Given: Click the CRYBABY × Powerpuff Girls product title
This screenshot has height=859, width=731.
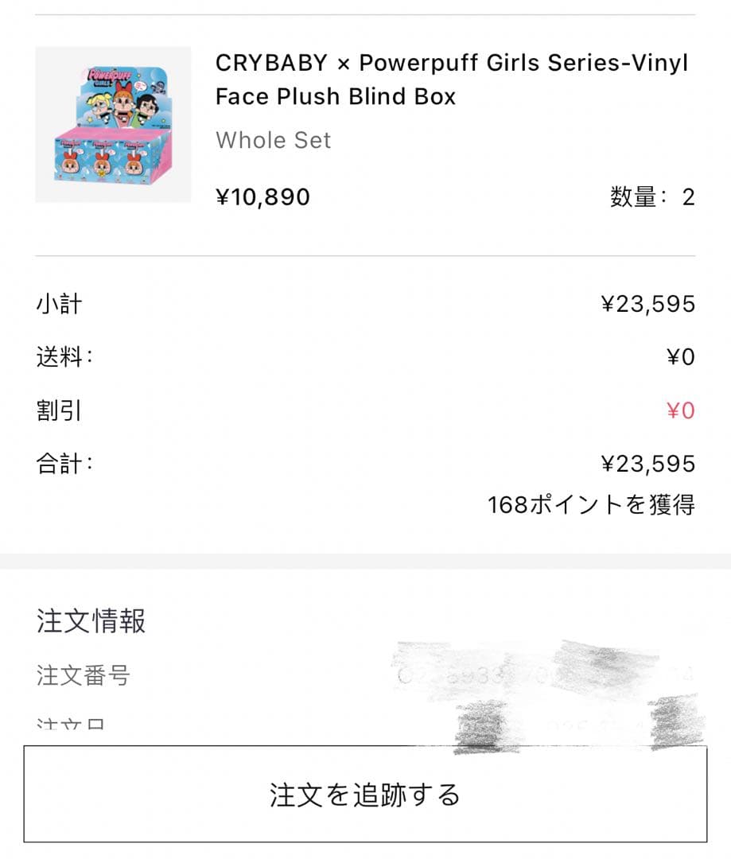Looking at the screenshot, I should coord(451,80).
